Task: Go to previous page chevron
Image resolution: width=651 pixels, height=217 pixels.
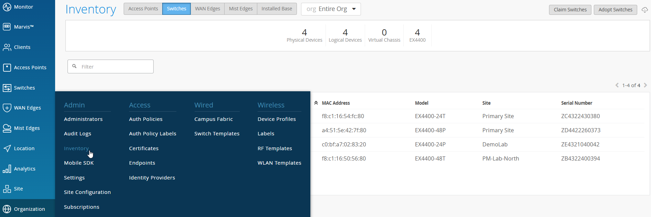Action: coord(617,85)
